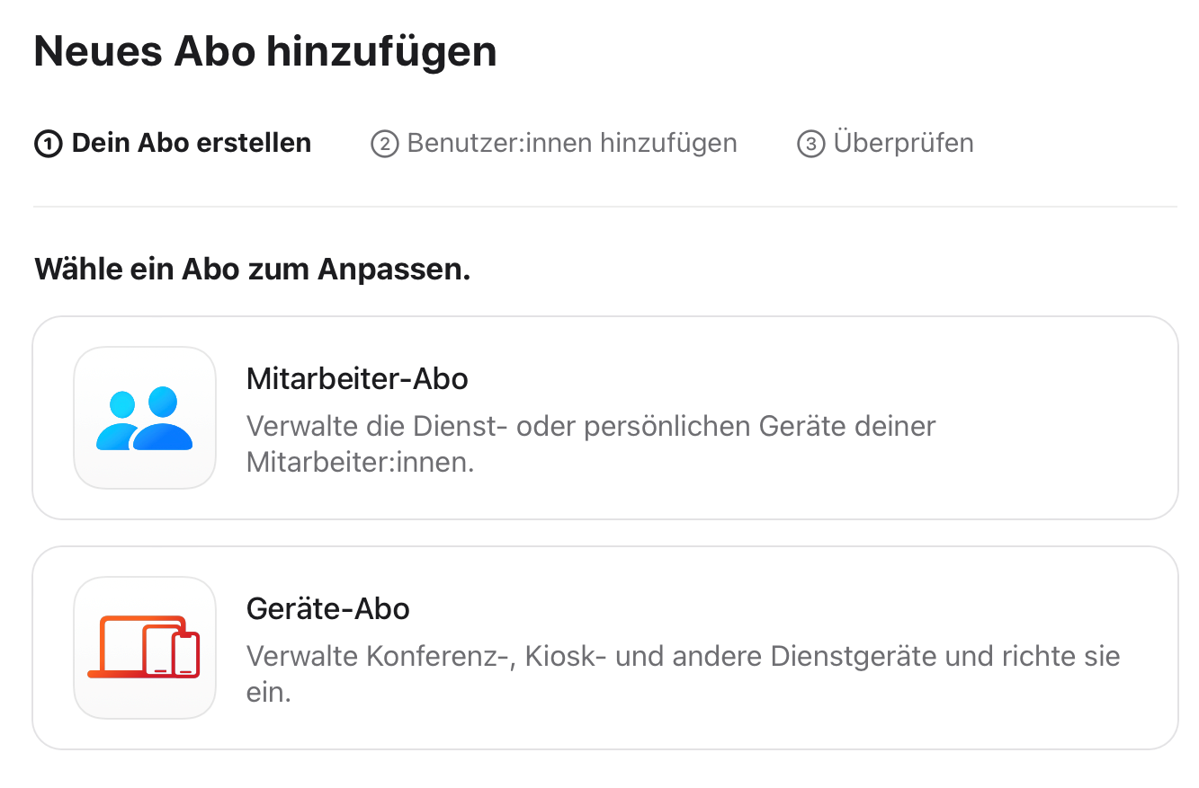Choose the Geräte-Abo title

pyautogui.click(x=328, y=609)
